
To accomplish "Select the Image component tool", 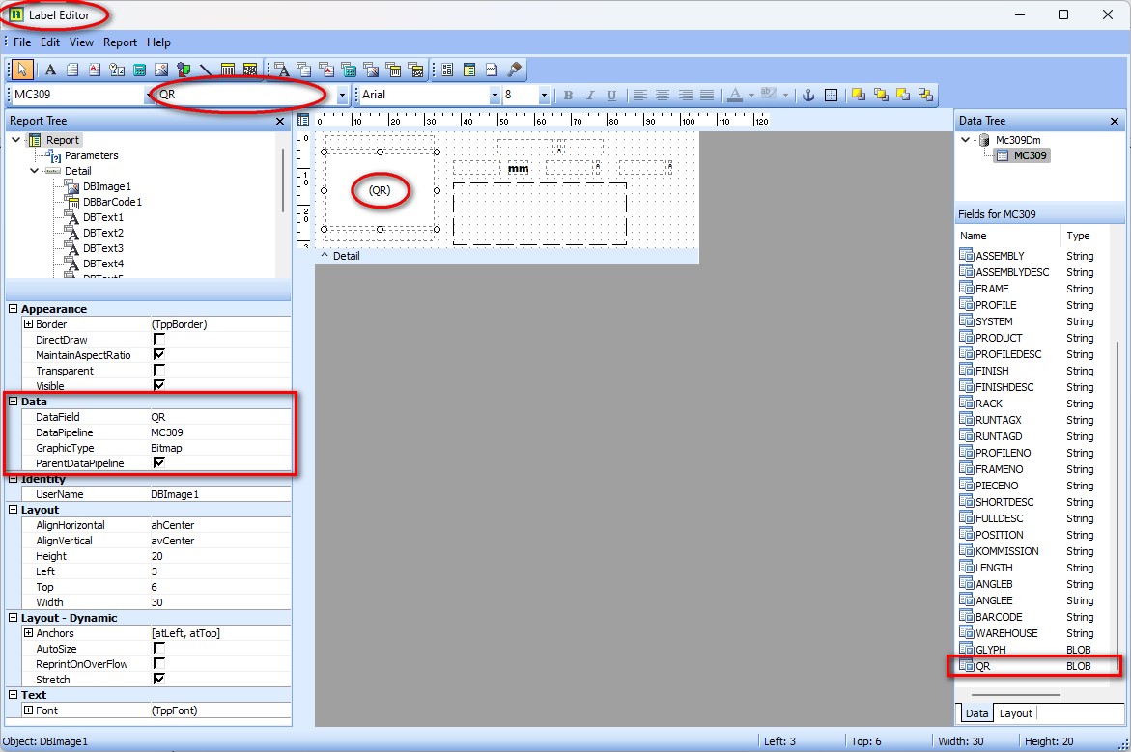I will 161,70.
